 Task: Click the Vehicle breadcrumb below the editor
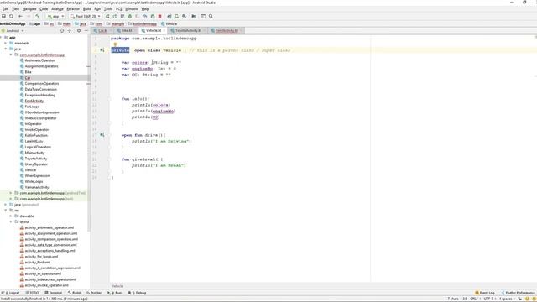[117, 286]
